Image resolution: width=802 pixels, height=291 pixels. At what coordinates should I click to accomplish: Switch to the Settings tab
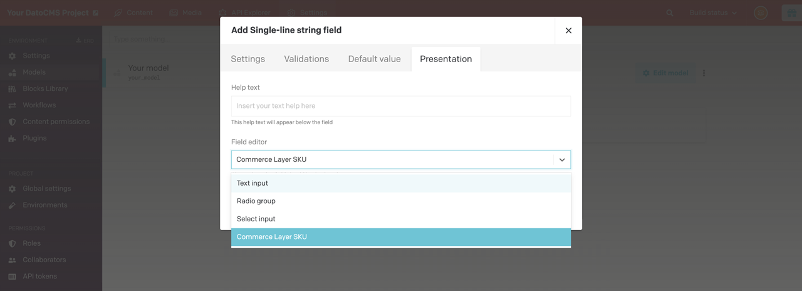click(x=247, y=59)
